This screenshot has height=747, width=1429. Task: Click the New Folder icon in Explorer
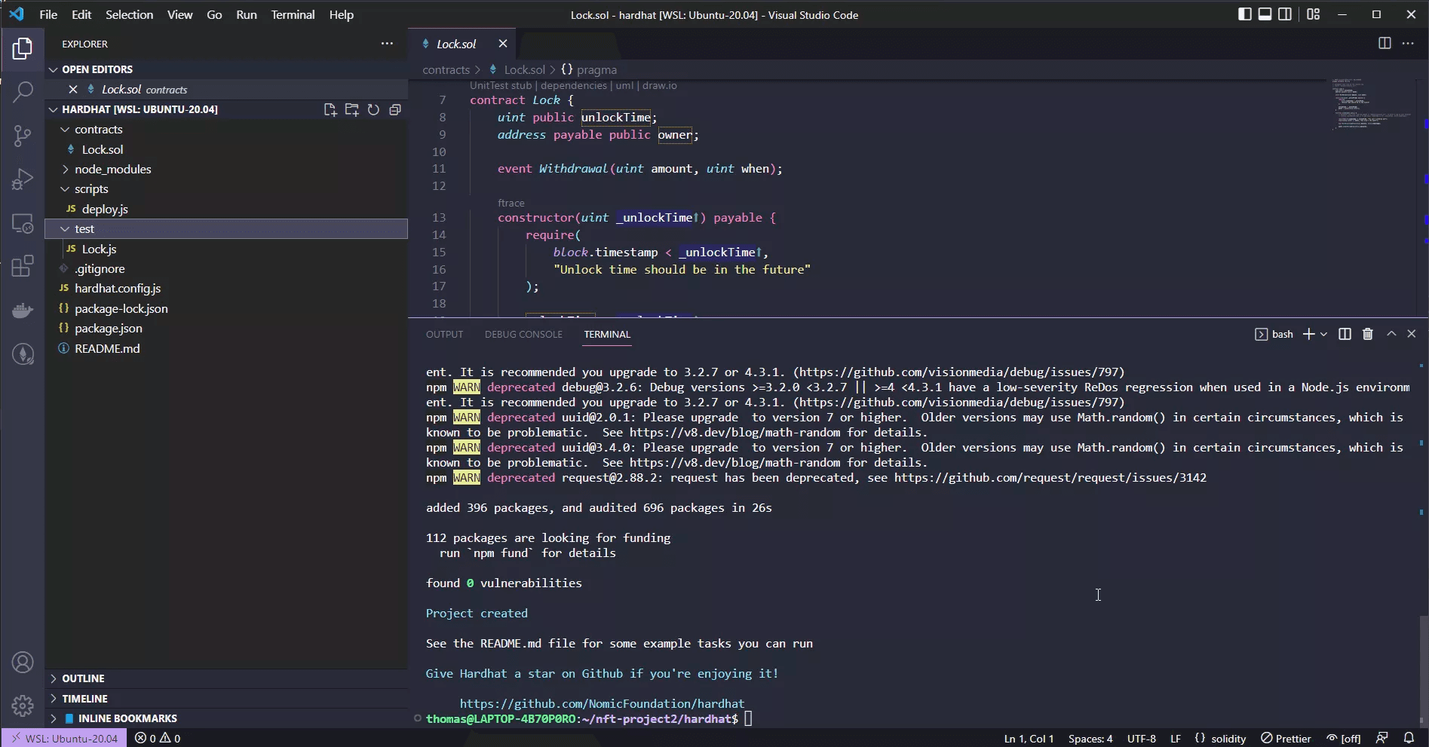pyautogui.click(x=351, y=109)
